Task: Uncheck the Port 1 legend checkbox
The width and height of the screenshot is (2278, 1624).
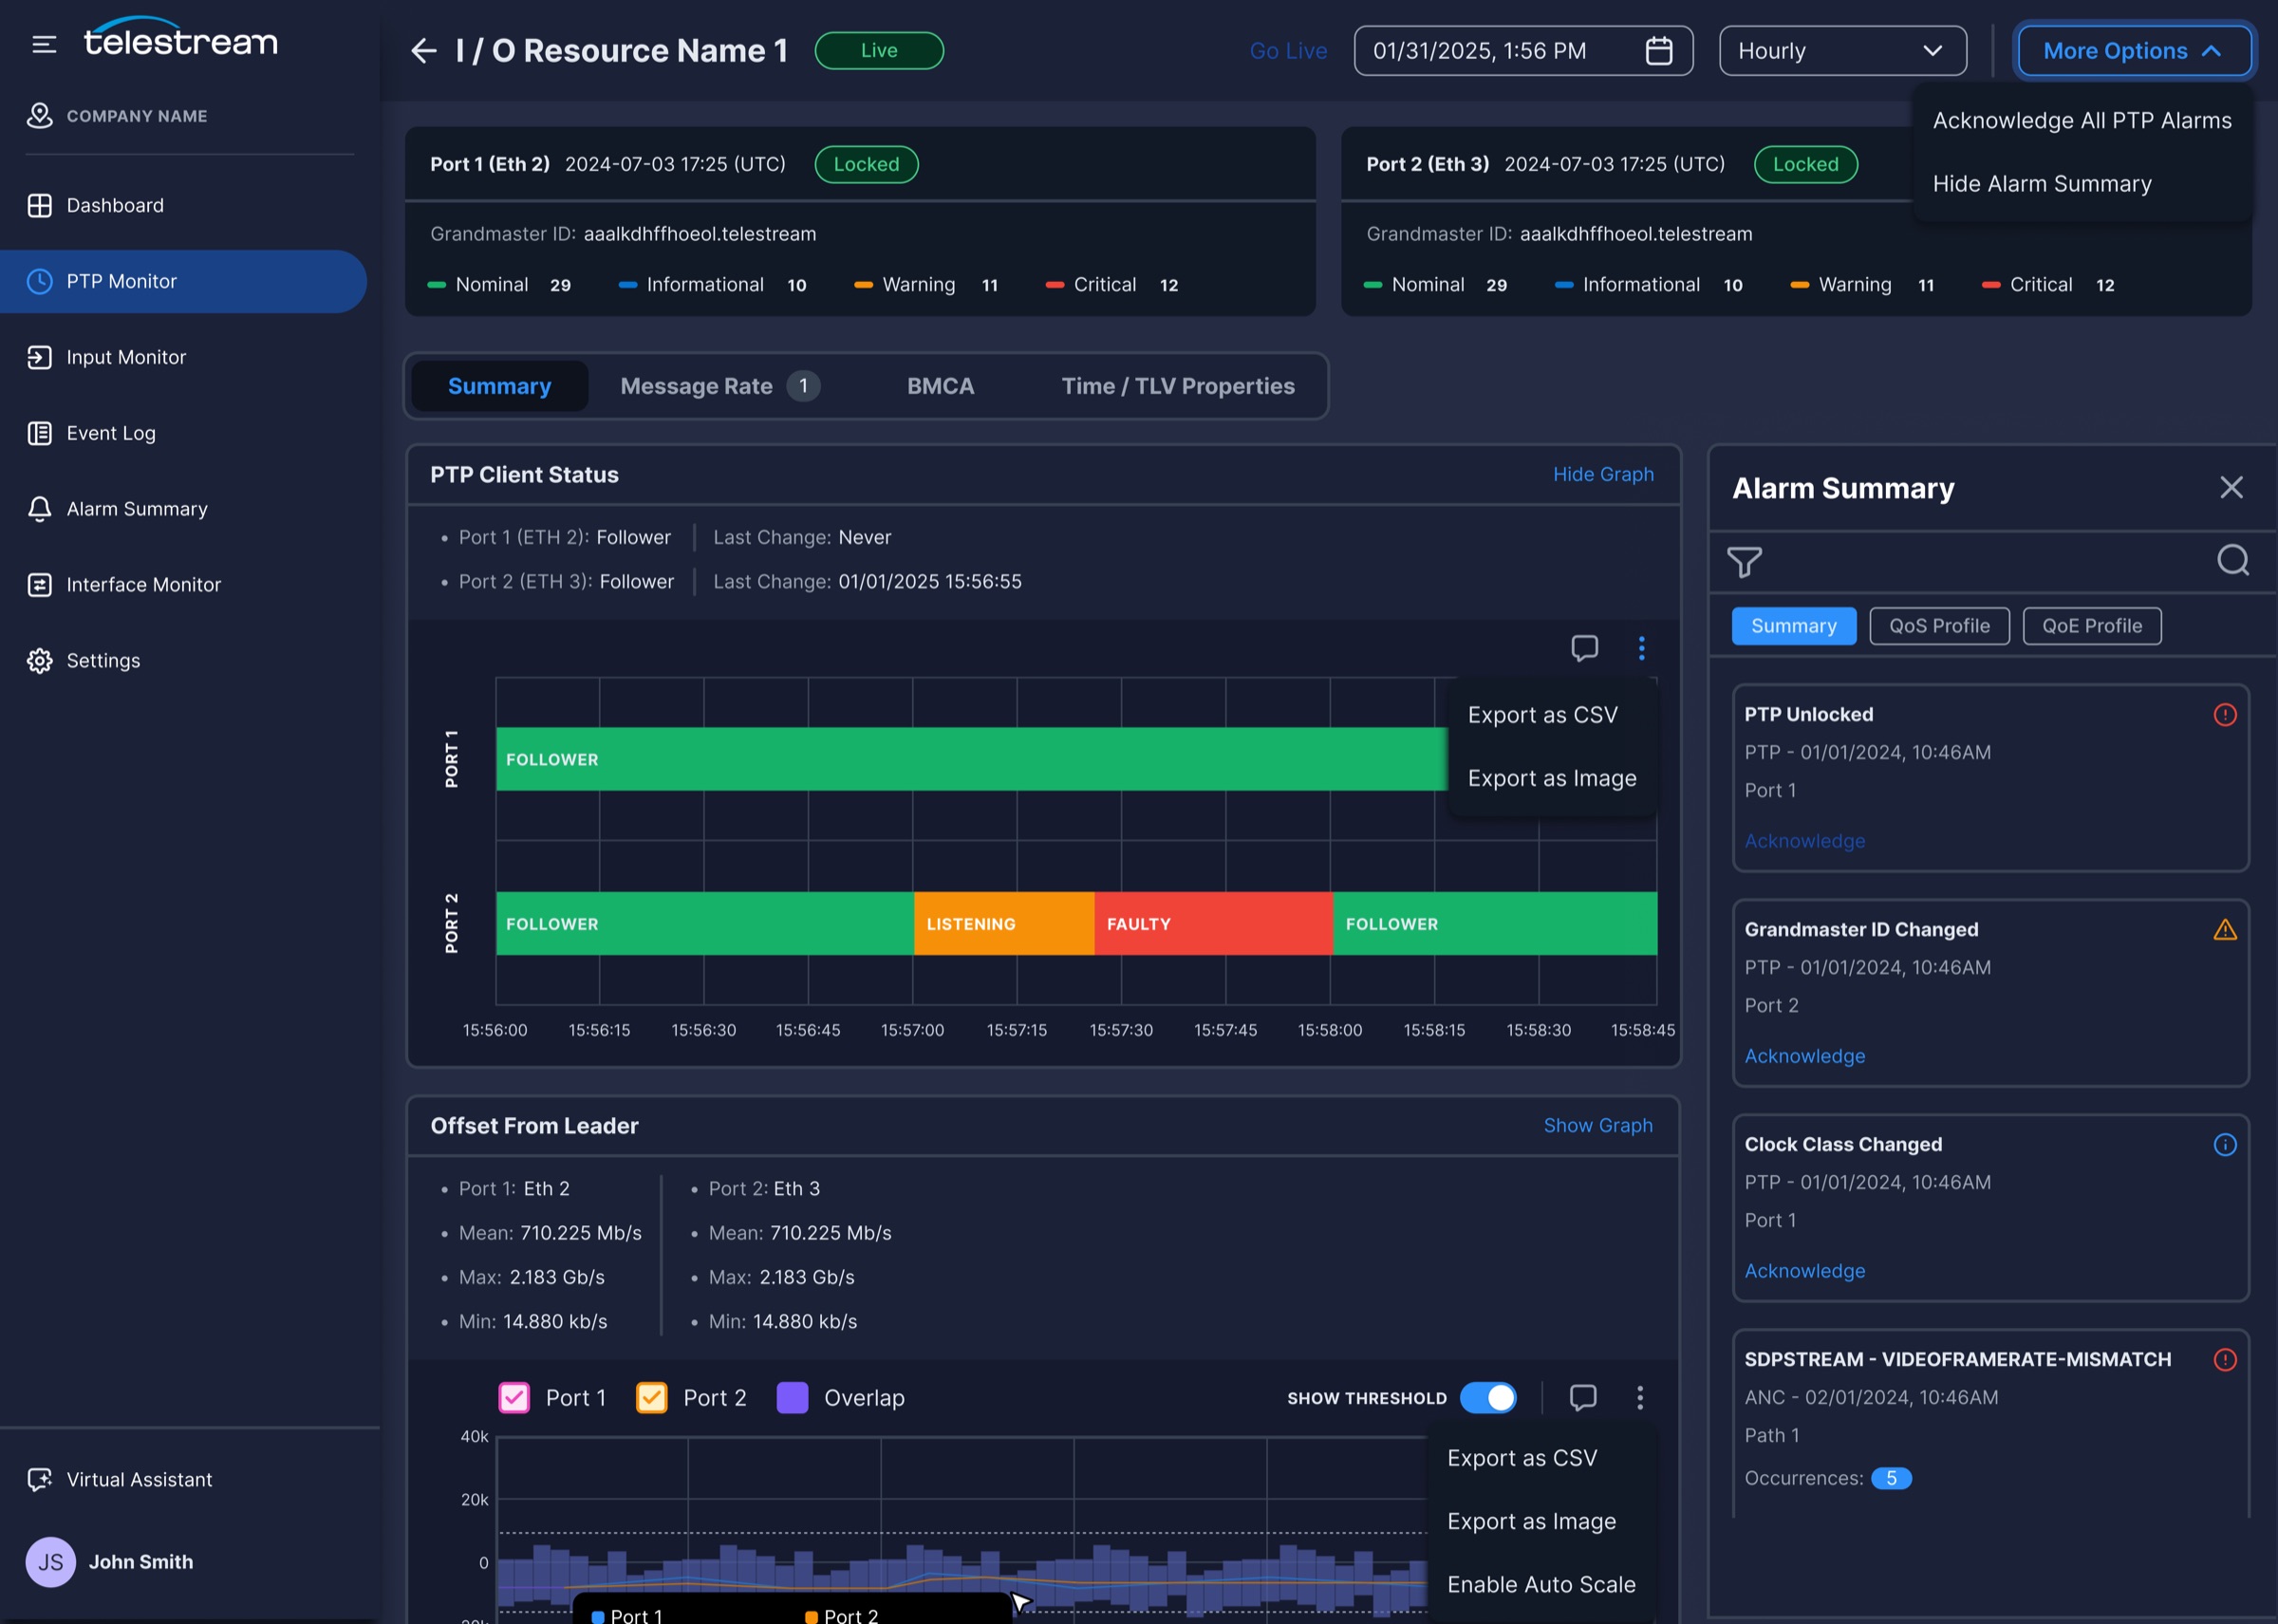Action: point(514,1398)
